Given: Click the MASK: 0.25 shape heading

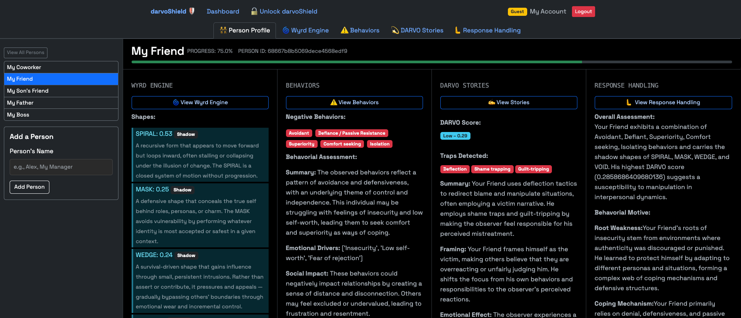Looking at the screenshot, I should point(152,189).
